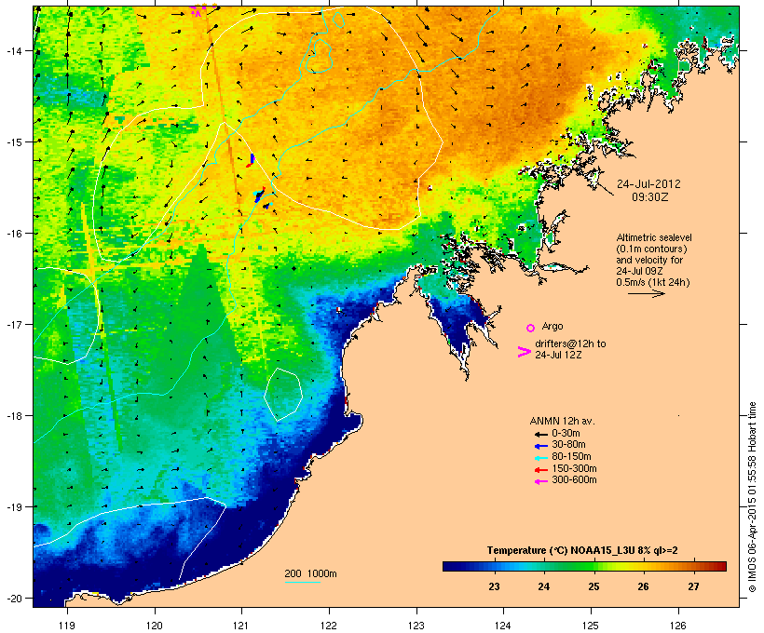
Task: Click the 0.5m/s velocity scale arrow
Action: click(646, 293)
